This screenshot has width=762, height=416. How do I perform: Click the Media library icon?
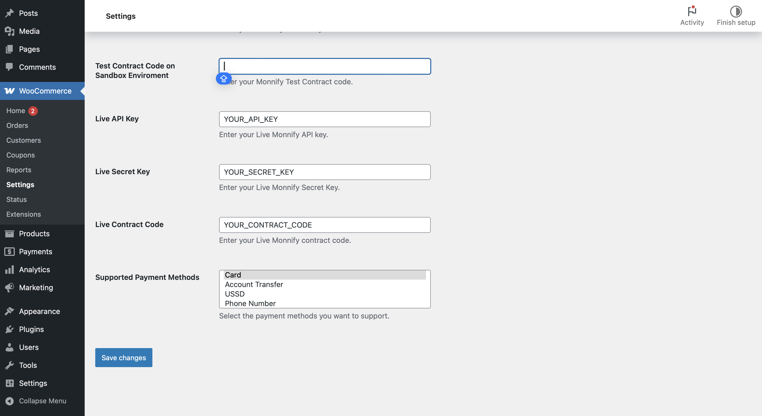10,31
